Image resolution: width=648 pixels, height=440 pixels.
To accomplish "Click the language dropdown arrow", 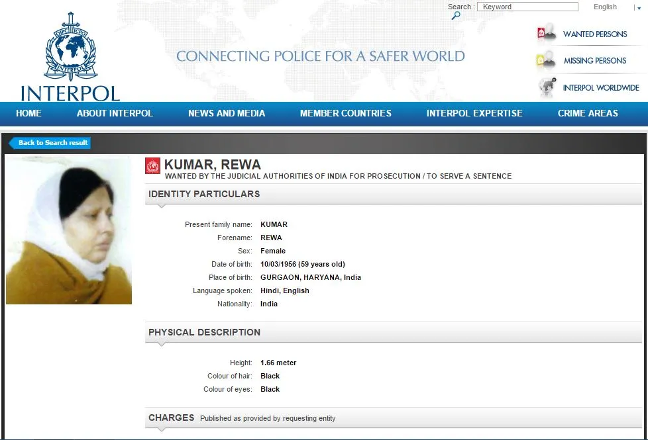I will coord(639,8).
